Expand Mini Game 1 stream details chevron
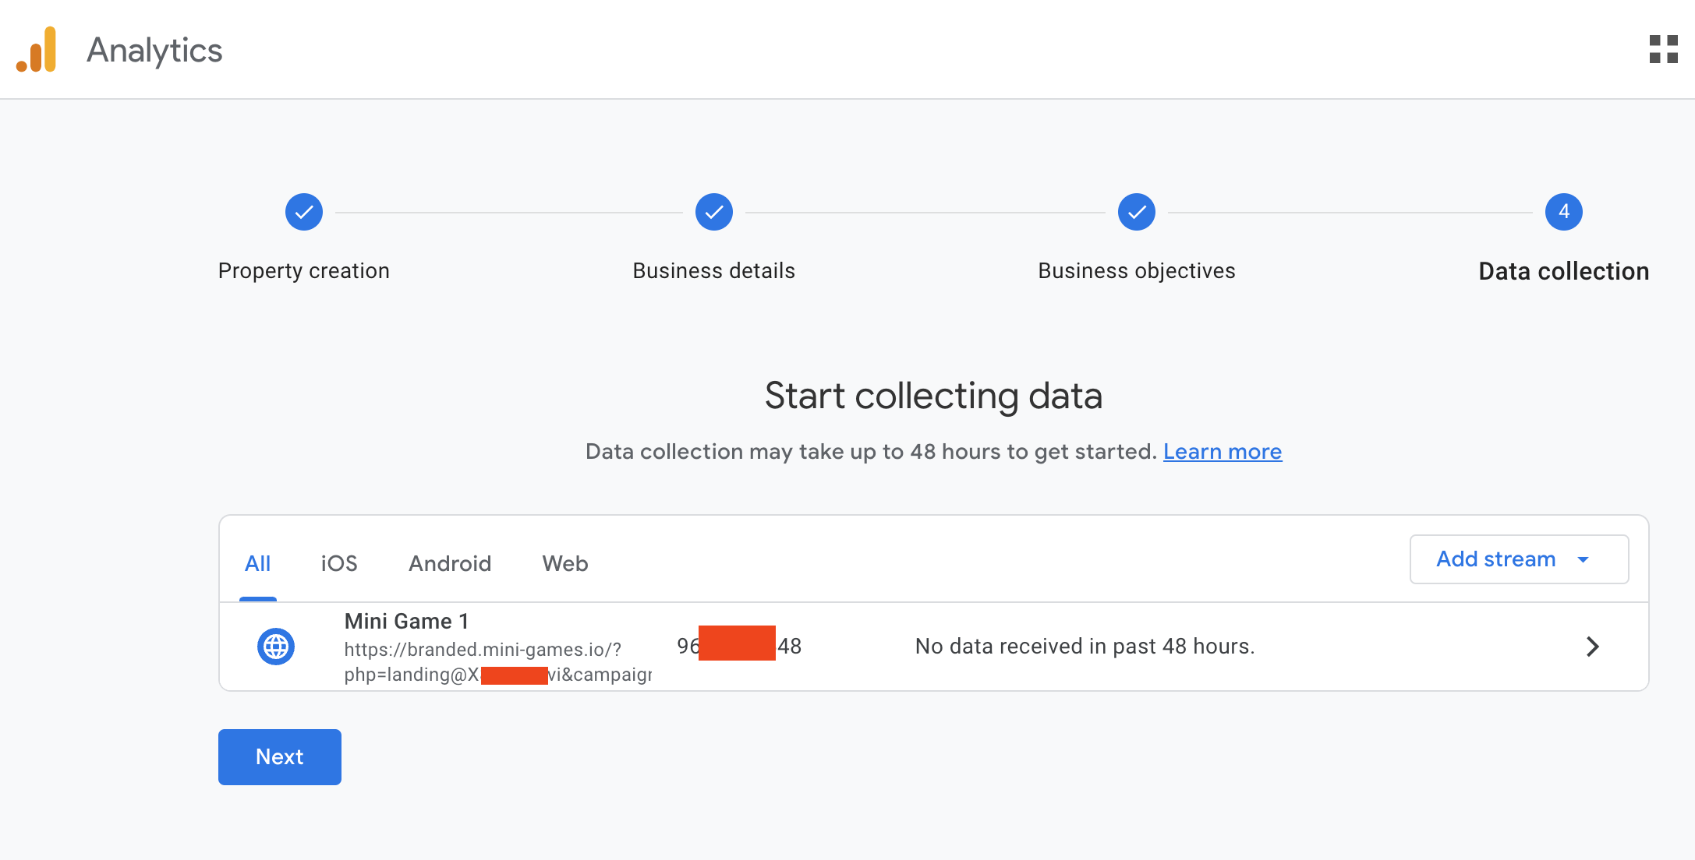The width and height of the screenshot is (1695, 860). [x=1592, y=647]
